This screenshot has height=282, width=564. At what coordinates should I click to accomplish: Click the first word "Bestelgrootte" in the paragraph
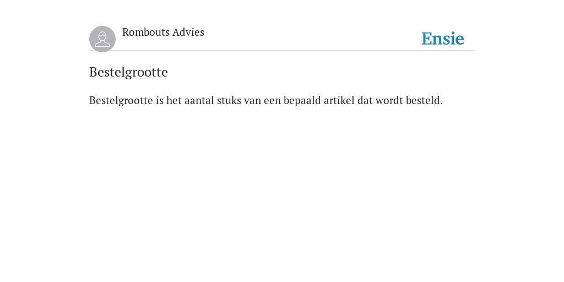pyautogui.click(x=121, y=101)
